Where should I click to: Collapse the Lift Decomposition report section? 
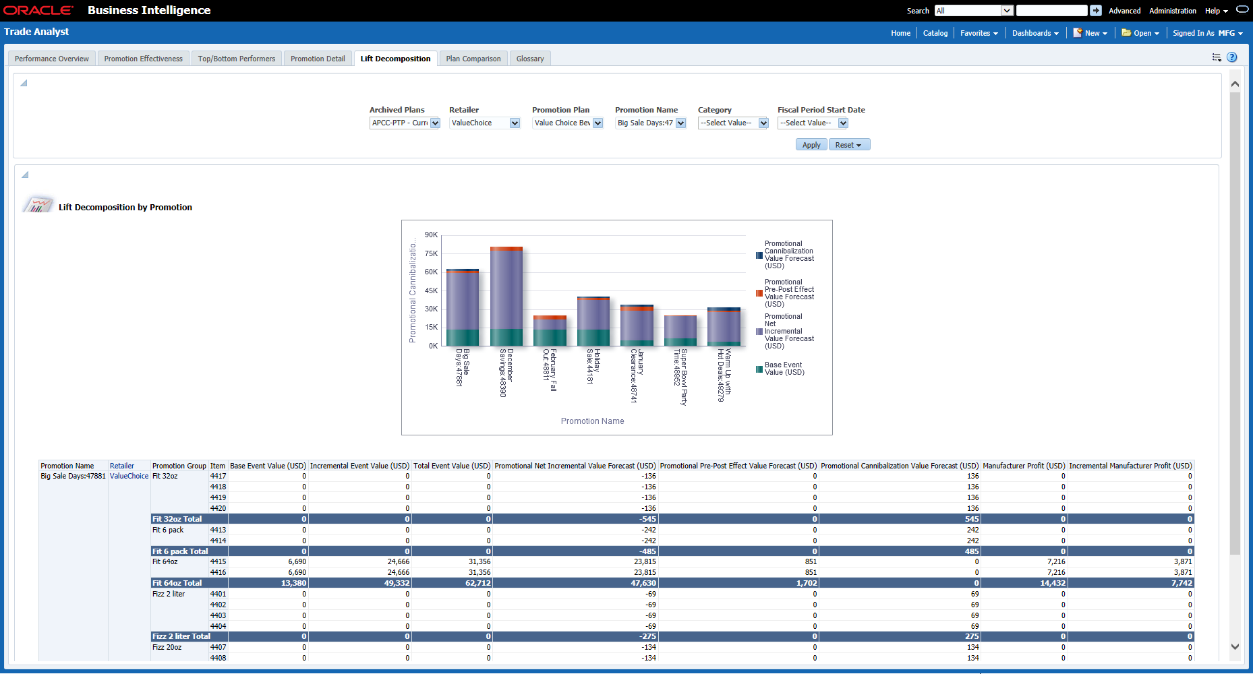[25, 175]
